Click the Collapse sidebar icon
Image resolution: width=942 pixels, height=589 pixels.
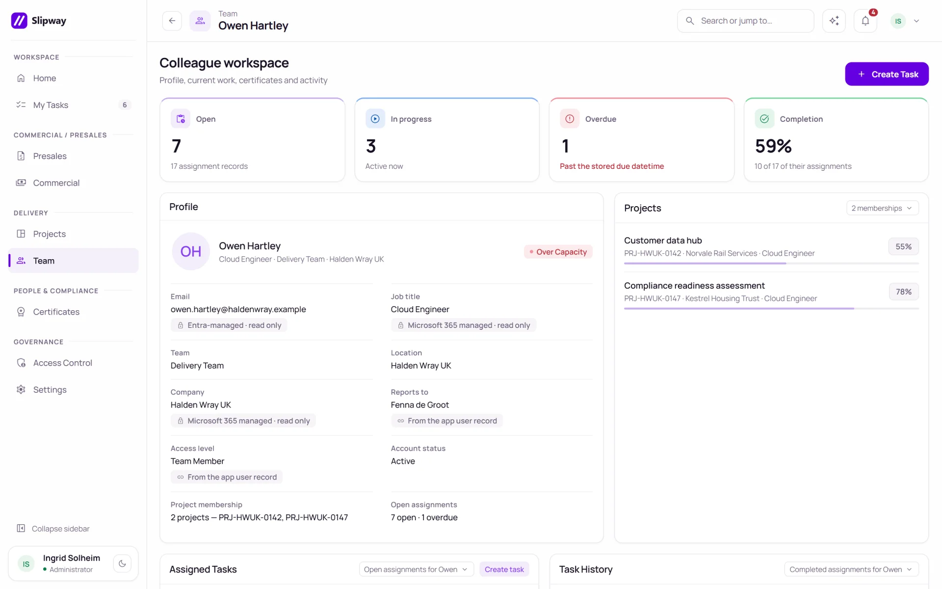point(21,529)
